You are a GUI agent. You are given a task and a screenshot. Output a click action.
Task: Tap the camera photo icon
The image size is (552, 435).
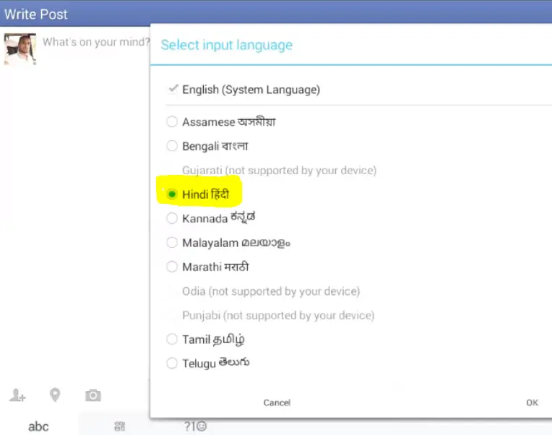coord(93,395)
